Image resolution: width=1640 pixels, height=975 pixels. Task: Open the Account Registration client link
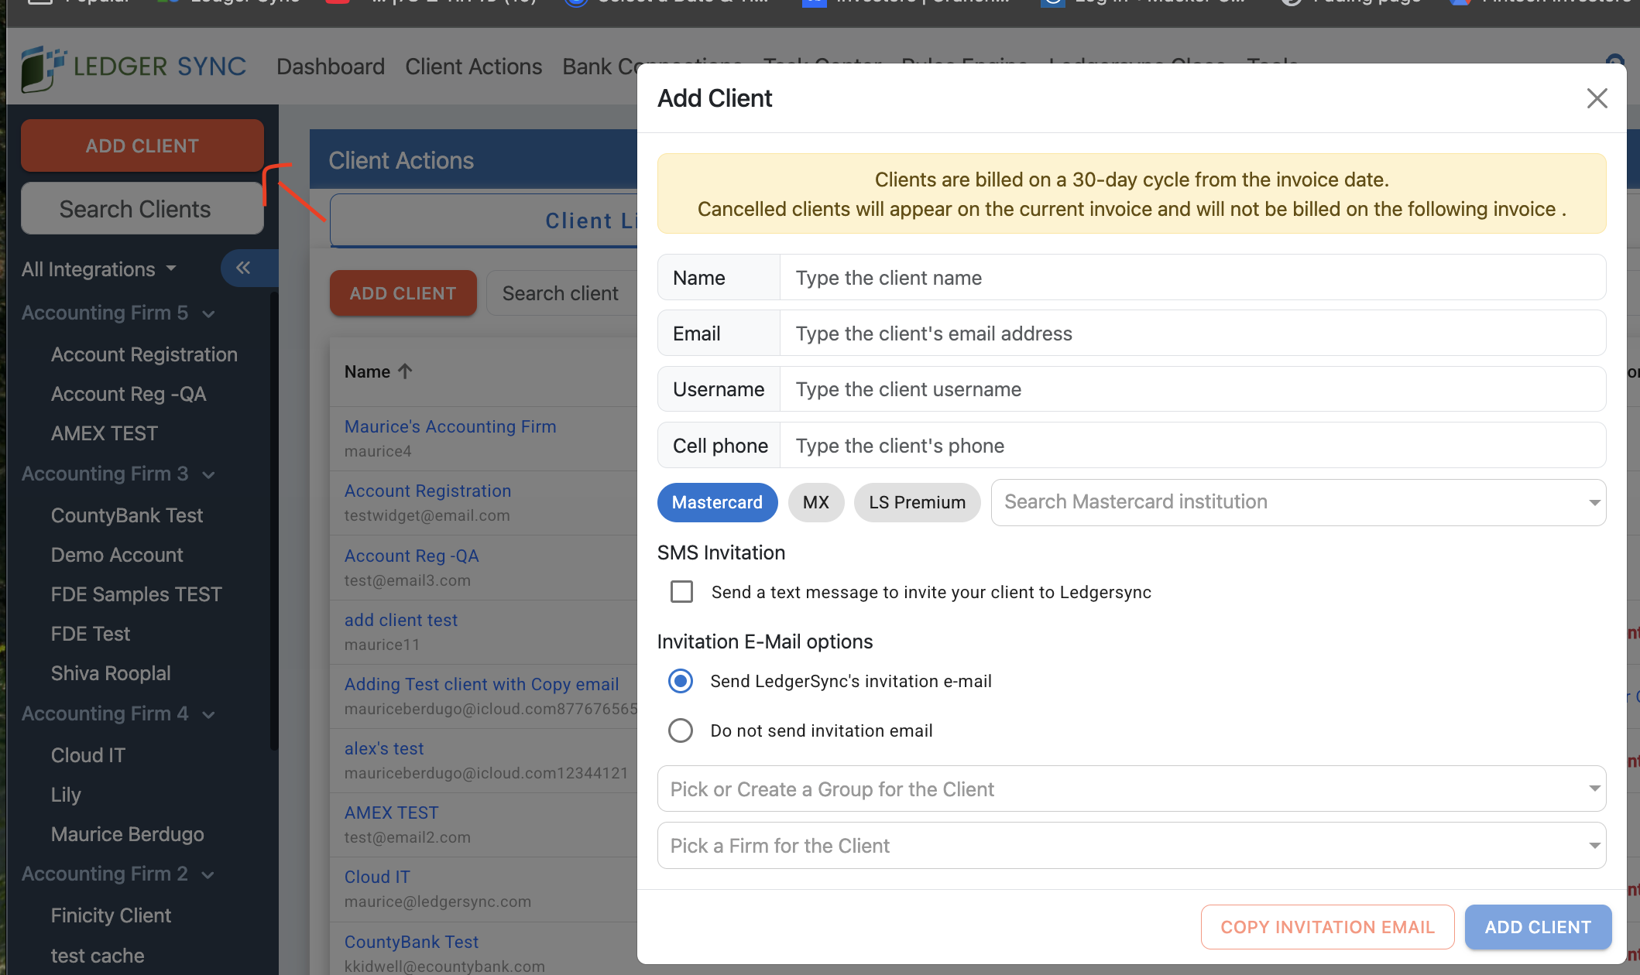(427, 491)
